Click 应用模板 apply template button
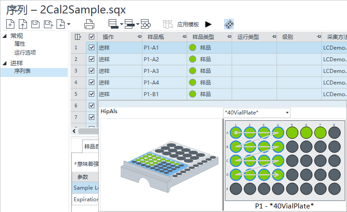 [188, 24]
